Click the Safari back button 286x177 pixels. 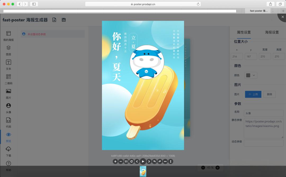(x=20, y=4)
